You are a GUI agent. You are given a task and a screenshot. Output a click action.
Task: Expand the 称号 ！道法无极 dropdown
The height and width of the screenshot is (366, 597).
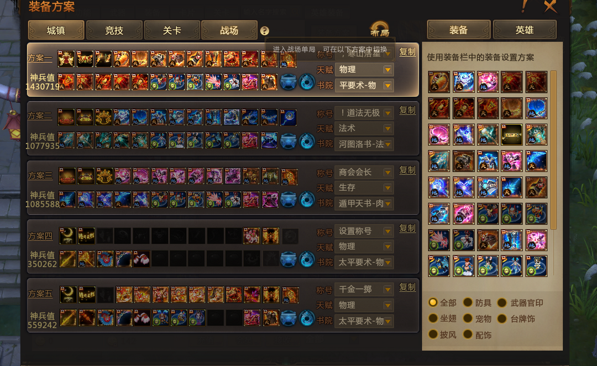[364, 113]
